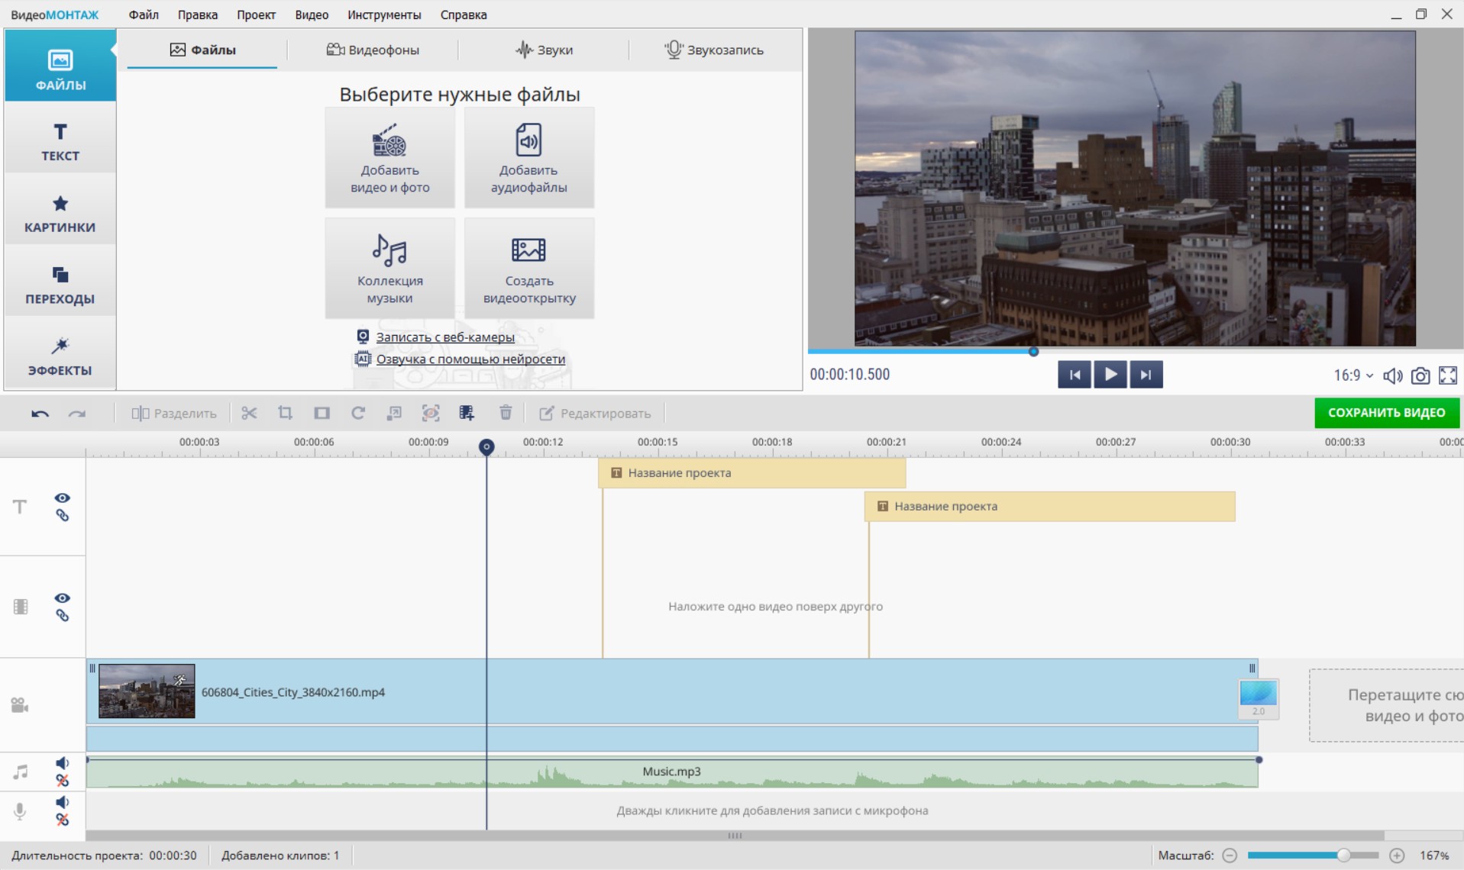Toggle fullscreen preview icon

(1448, 375)
